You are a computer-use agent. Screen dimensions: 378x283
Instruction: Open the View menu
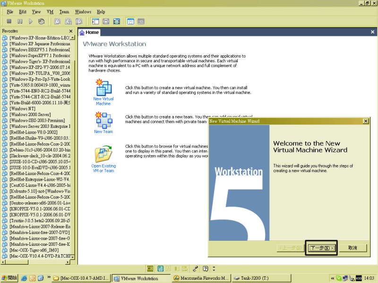point(36,12)
